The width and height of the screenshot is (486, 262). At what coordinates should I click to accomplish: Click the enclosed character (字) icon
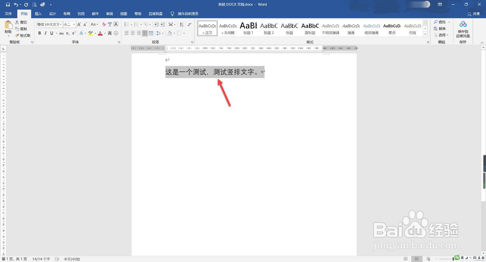click(x=116, y=33)
